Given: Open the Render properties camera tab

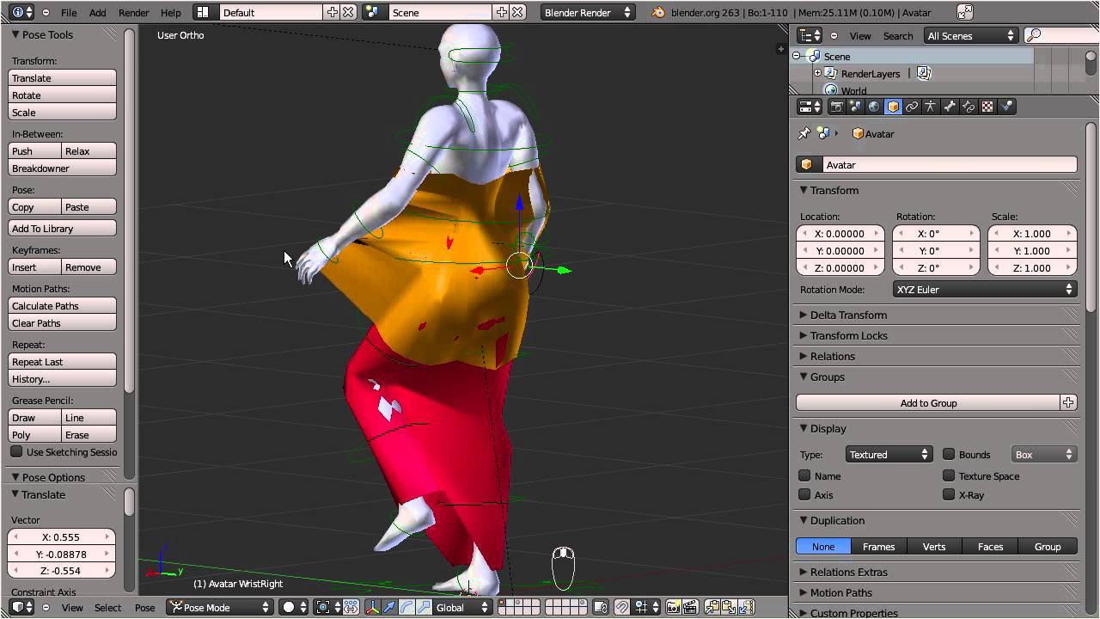Looking at the screenshot, I should pyautogui.click(x=836, y=107).
